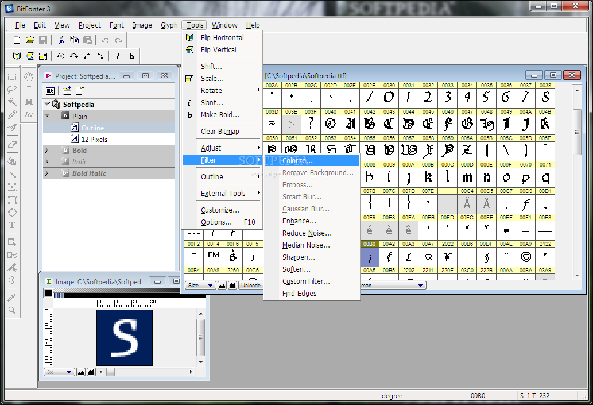This screenshot has width=593, height=405.
Task: Select the rectangular marquee selection tool
Action: tap(12, 77)
